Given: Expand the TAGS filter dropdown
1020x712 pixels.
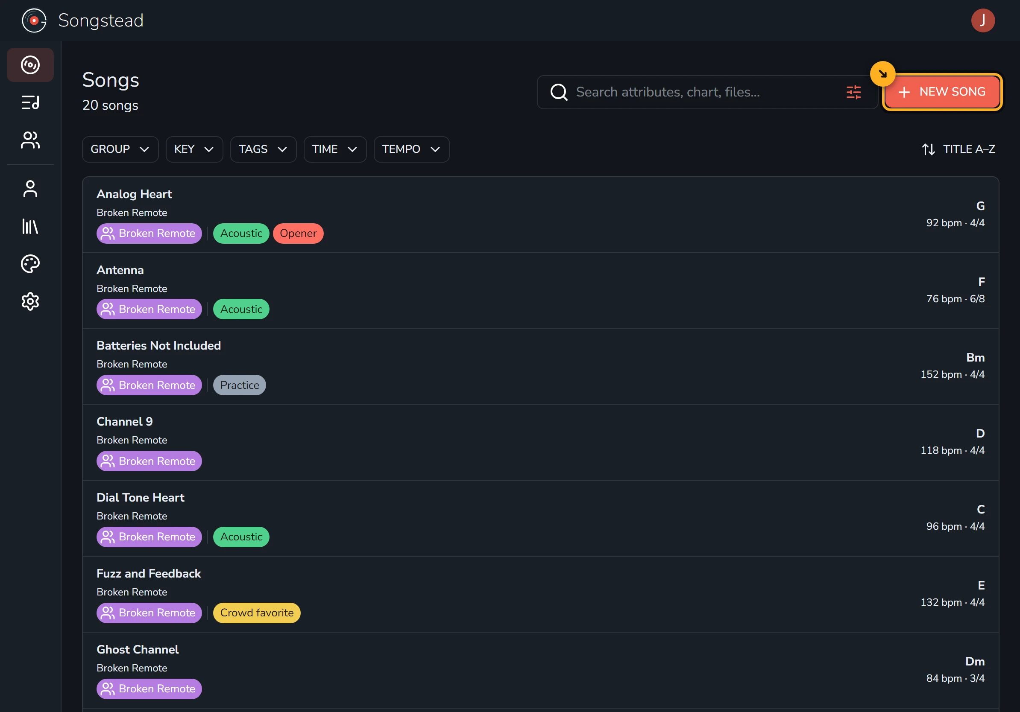Looking at the screenshot, I should (263, 149).
